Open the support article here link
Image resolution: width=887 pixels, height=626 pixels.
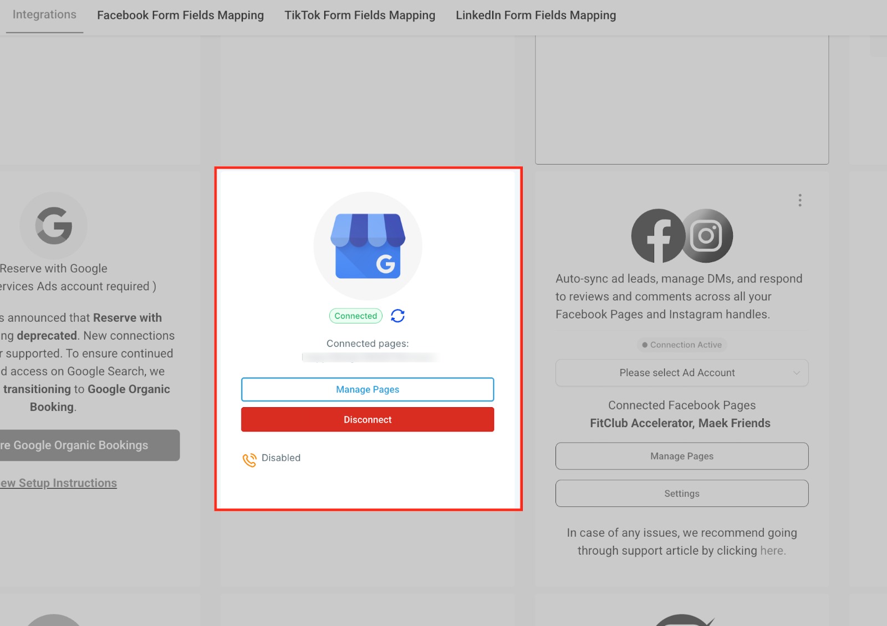tap(772, 551)
